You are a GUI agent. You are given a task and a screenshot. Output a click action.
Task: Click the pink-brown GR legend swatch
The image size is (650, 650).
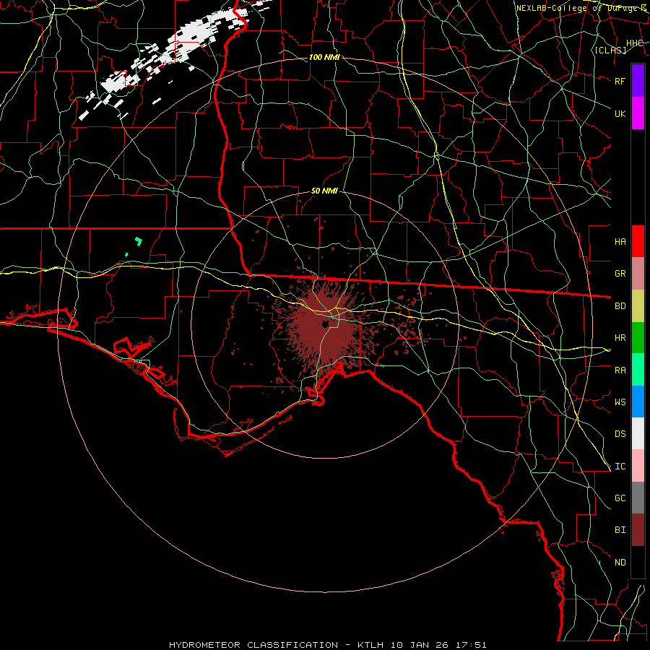[x=638, y=273]
